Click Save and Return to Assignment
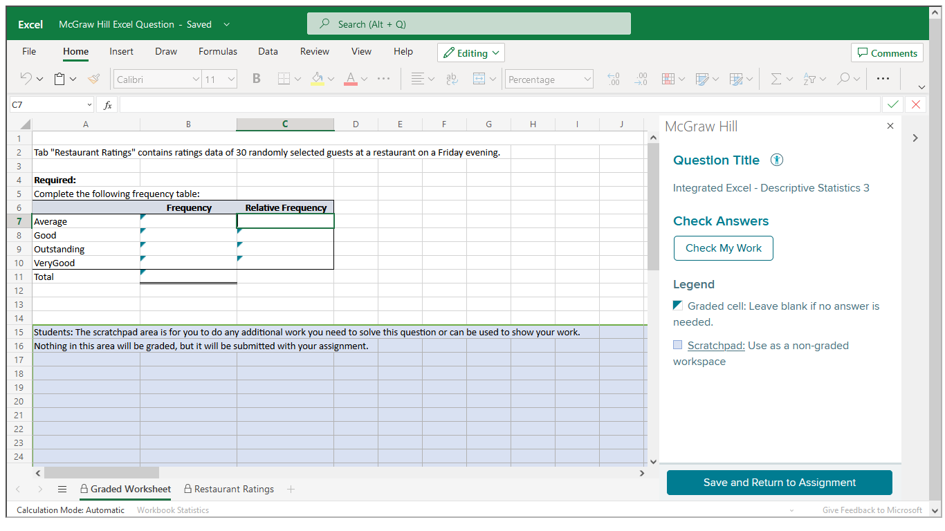 click(779, 483)
